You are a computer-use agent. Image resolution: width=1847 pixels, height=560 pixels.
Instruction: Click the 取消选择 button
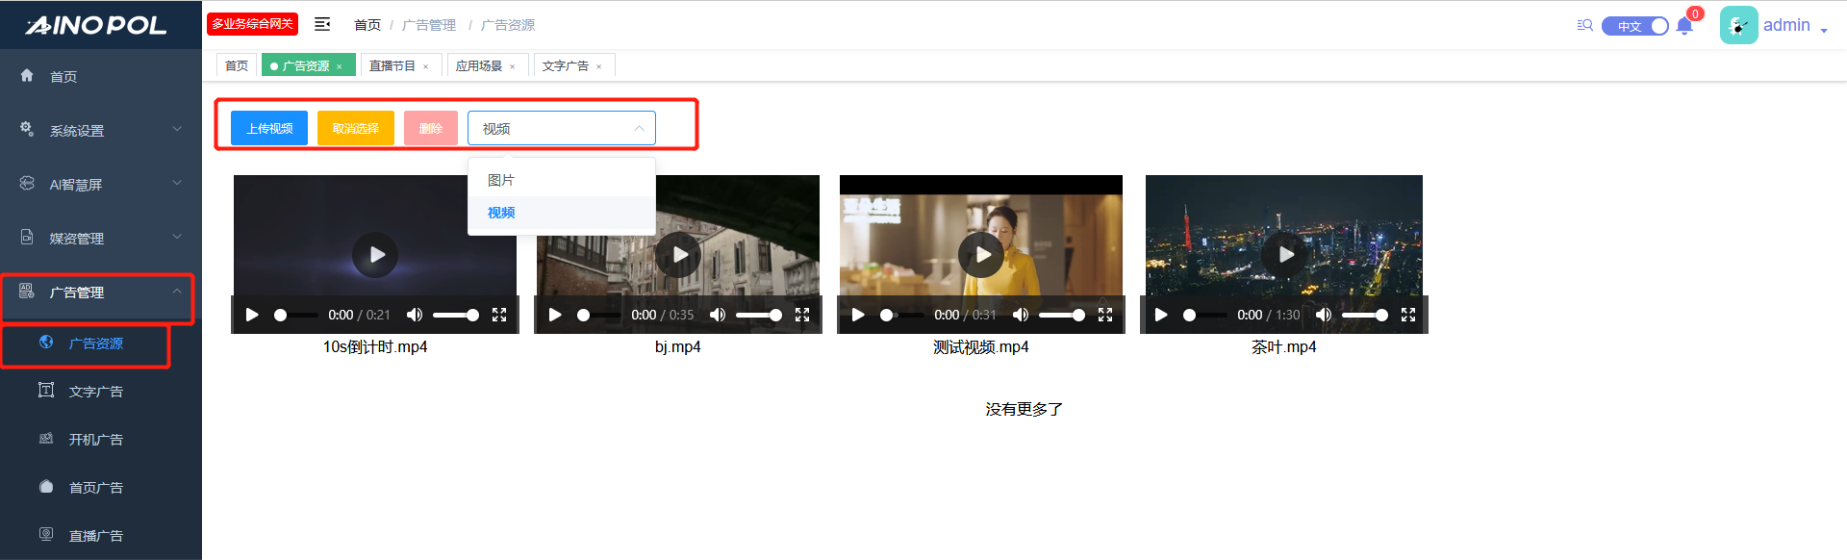356,128
